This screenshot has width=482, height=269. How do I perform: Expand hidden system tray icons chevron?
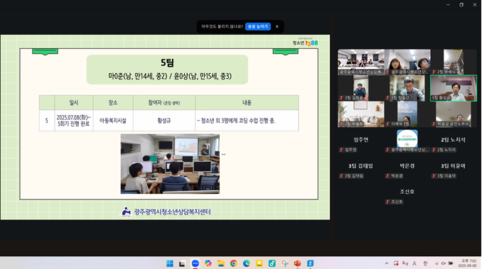(x=387, y=263)
